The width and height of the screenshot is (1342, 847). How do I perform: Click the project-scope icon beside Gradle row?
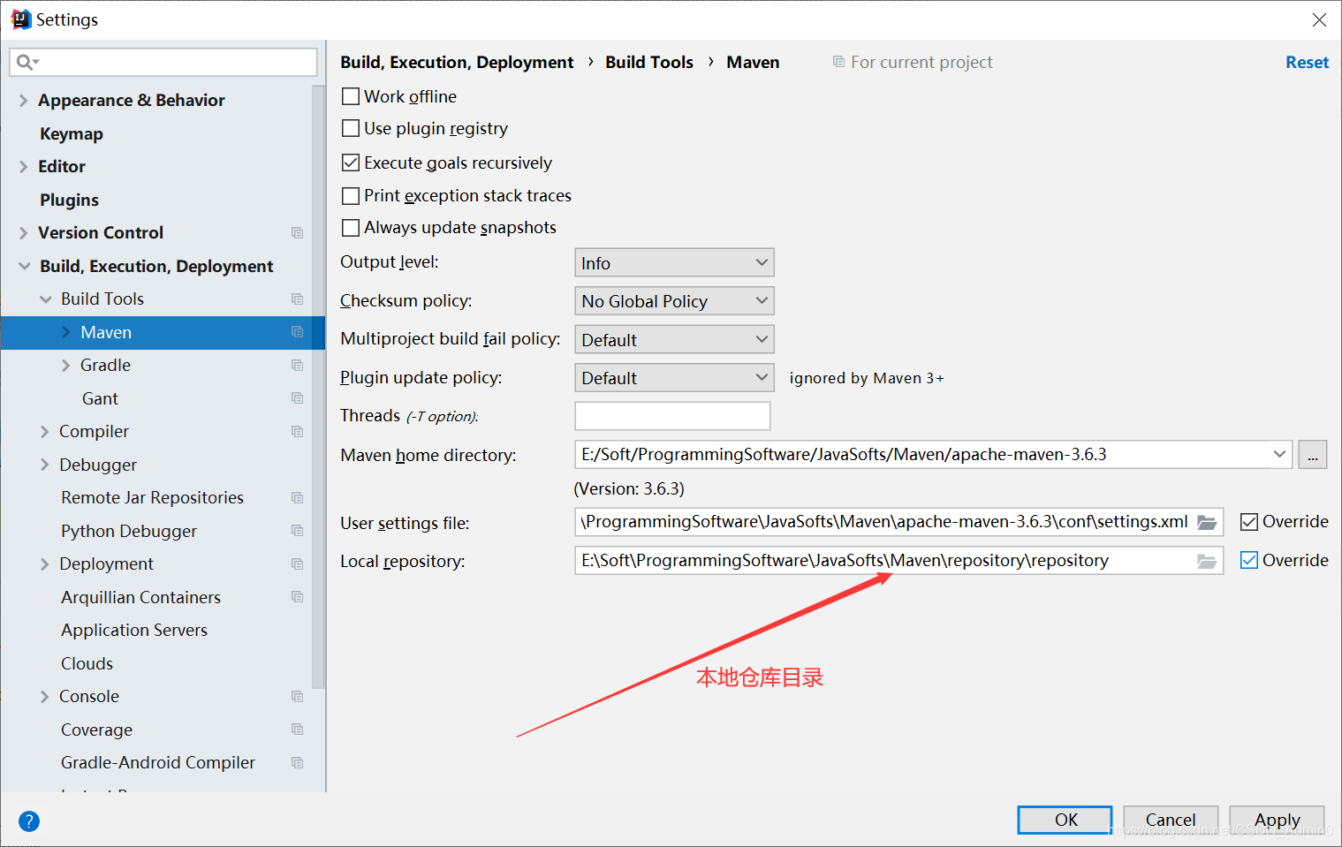pyautogui.click(x=298, y=366)
